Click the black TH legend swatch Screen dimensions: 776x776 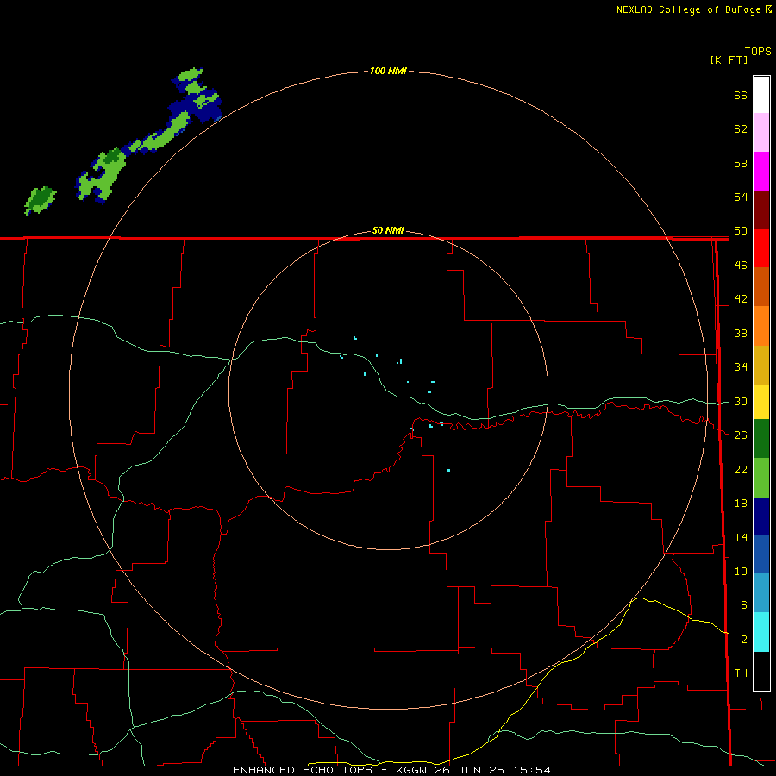[x=761, y=671]
